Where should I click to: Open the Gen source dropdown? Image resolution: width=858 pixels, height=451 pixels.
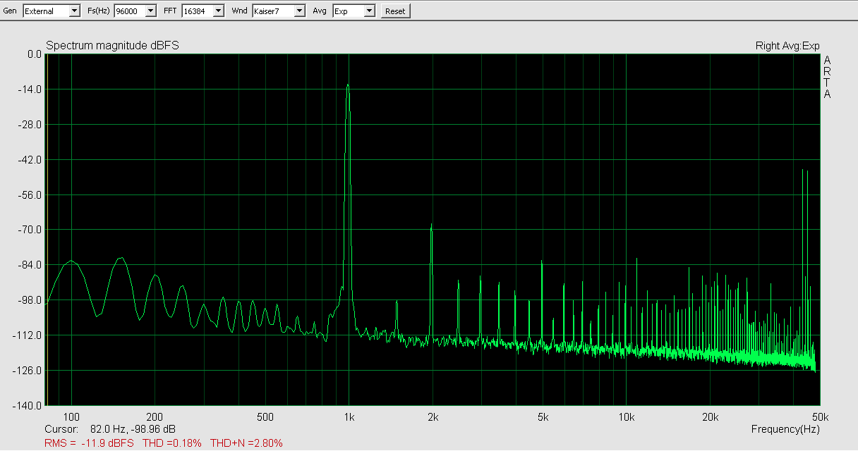tap(52, 11)
